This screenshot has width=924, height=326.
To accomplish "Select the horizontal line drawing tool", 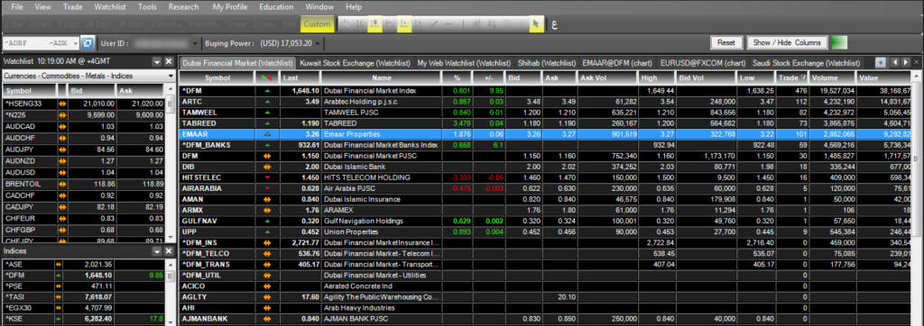I will 448,23.
